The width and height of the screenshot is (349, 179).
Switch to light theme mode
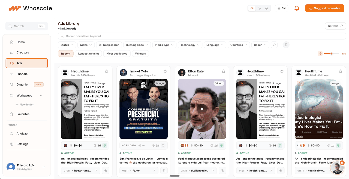[x=252, y=8]
